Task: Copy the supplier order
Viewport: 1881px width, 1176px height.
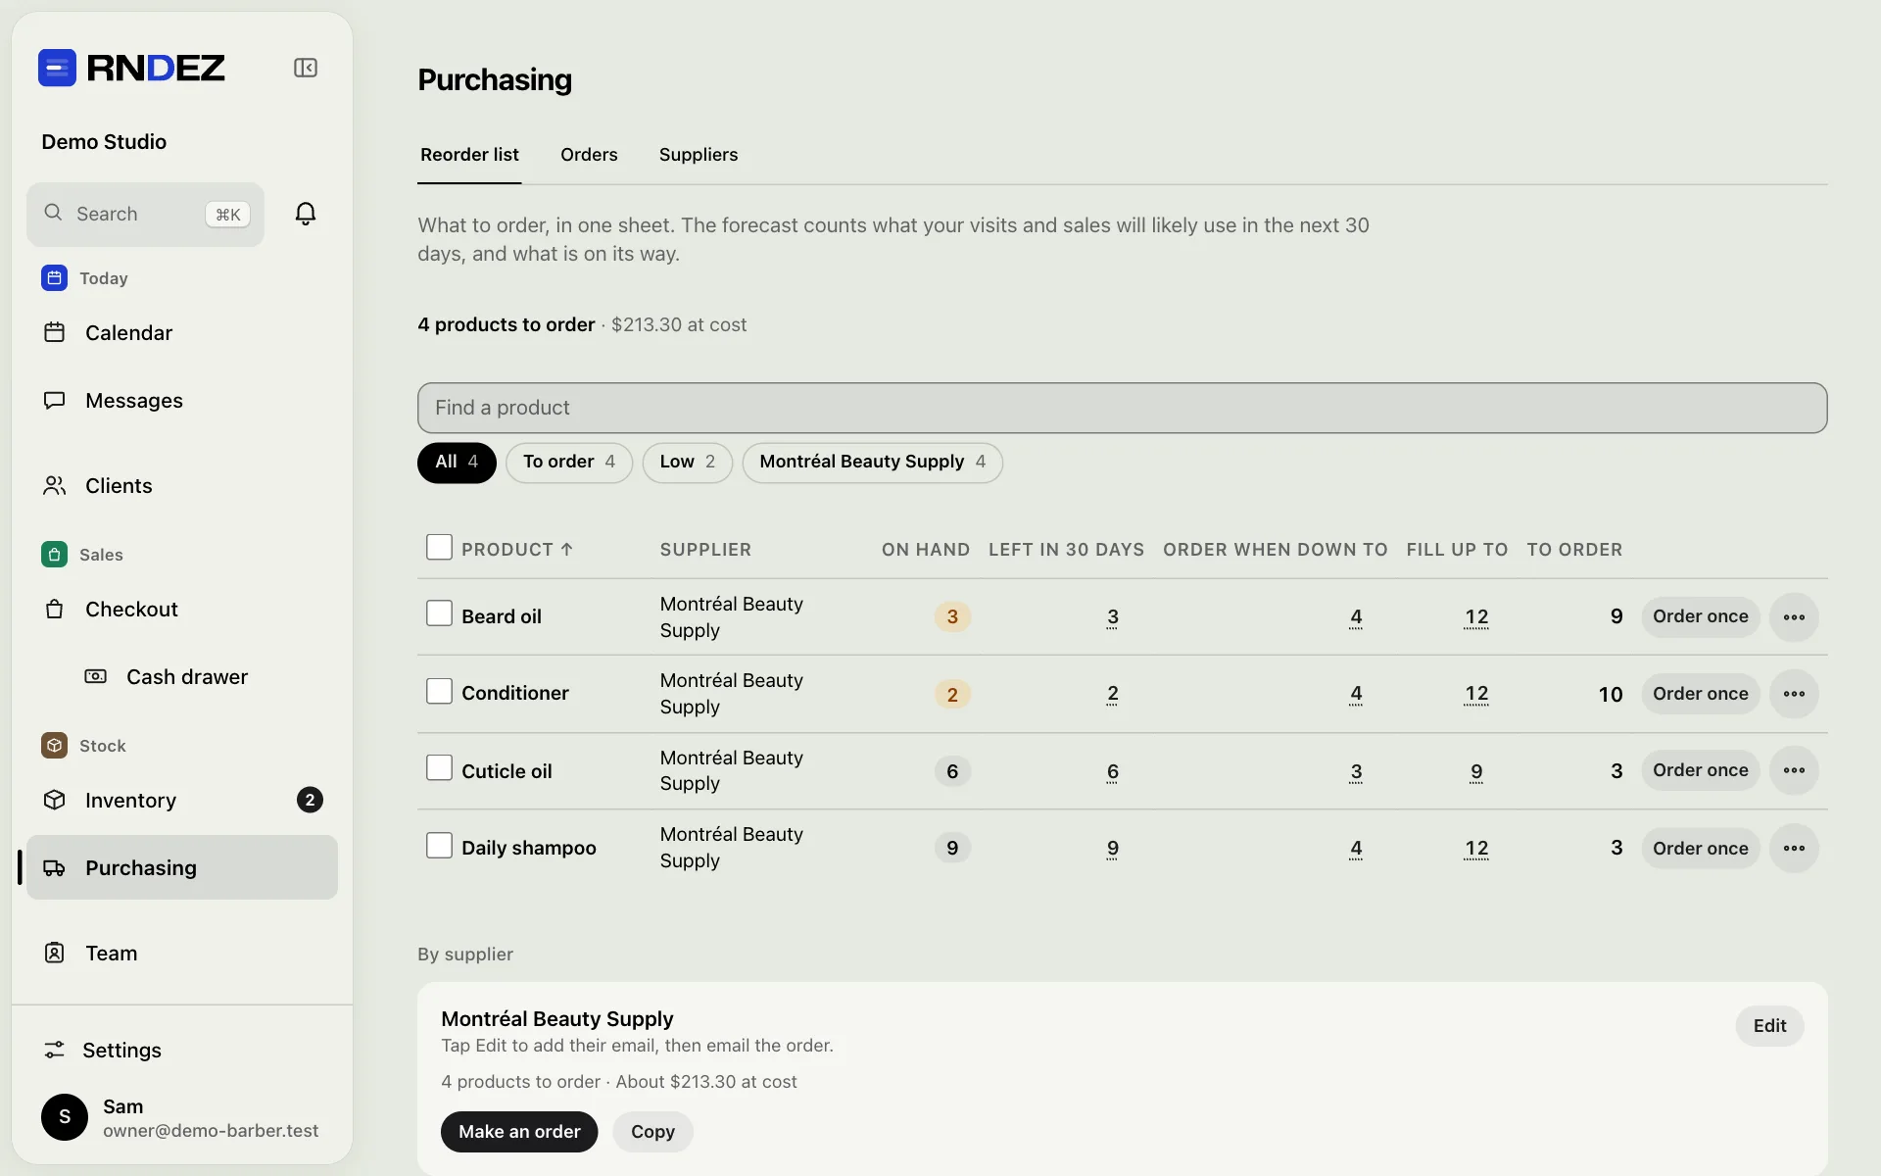Action: pyautogui.click(x=652, y=1132)
